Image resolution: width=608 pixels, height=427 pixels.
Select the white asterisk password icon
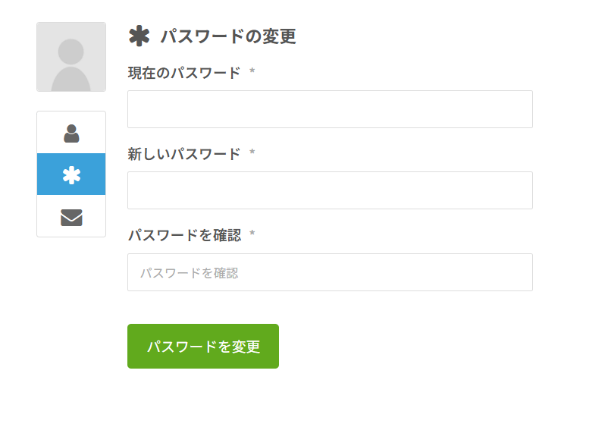71,175
